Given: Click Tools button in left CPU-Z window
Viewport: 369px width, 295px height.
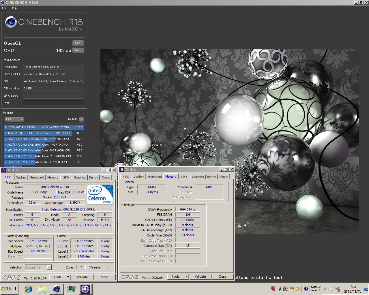Looking at the screenshot, I should (58, 277).
